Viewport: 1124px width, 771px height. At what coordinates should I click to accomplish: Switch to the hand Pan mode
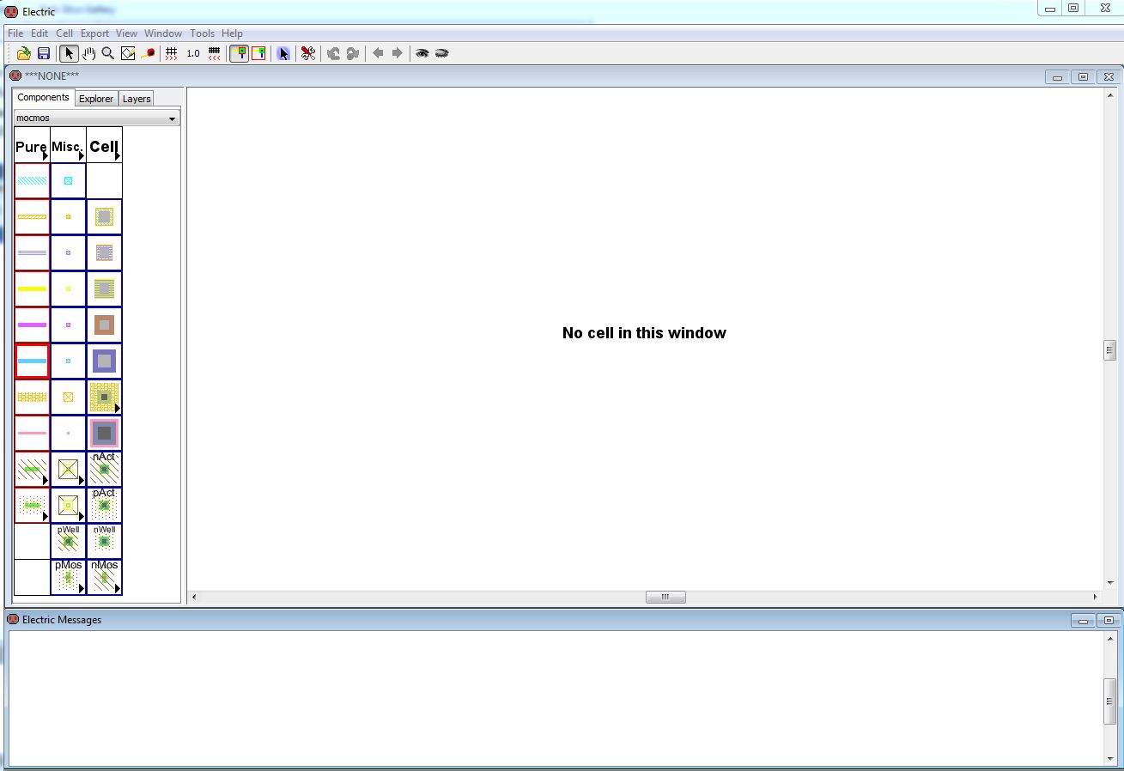pos(88,53)
